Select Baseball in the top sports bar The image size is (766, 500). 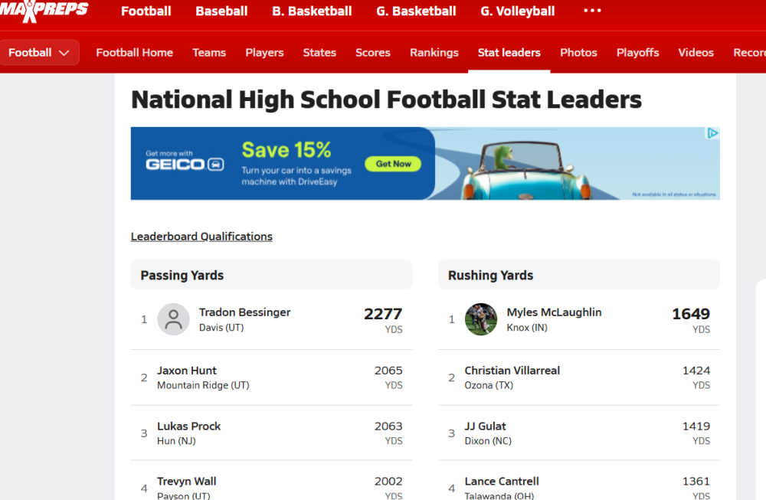[221, 11]
